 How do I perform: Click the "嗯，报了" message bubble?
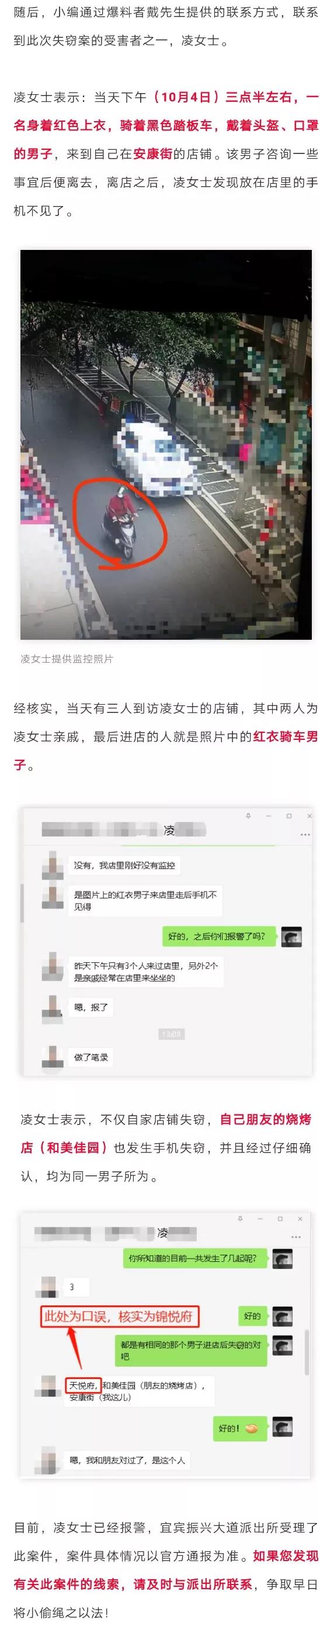tap(91, 1007)
